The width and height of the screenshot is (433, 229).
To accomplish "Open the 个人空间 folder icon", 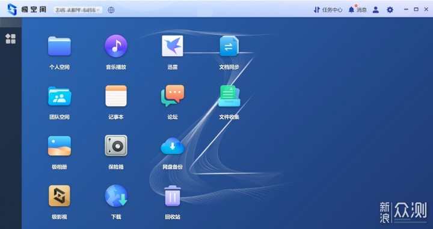I will point(60,46).
